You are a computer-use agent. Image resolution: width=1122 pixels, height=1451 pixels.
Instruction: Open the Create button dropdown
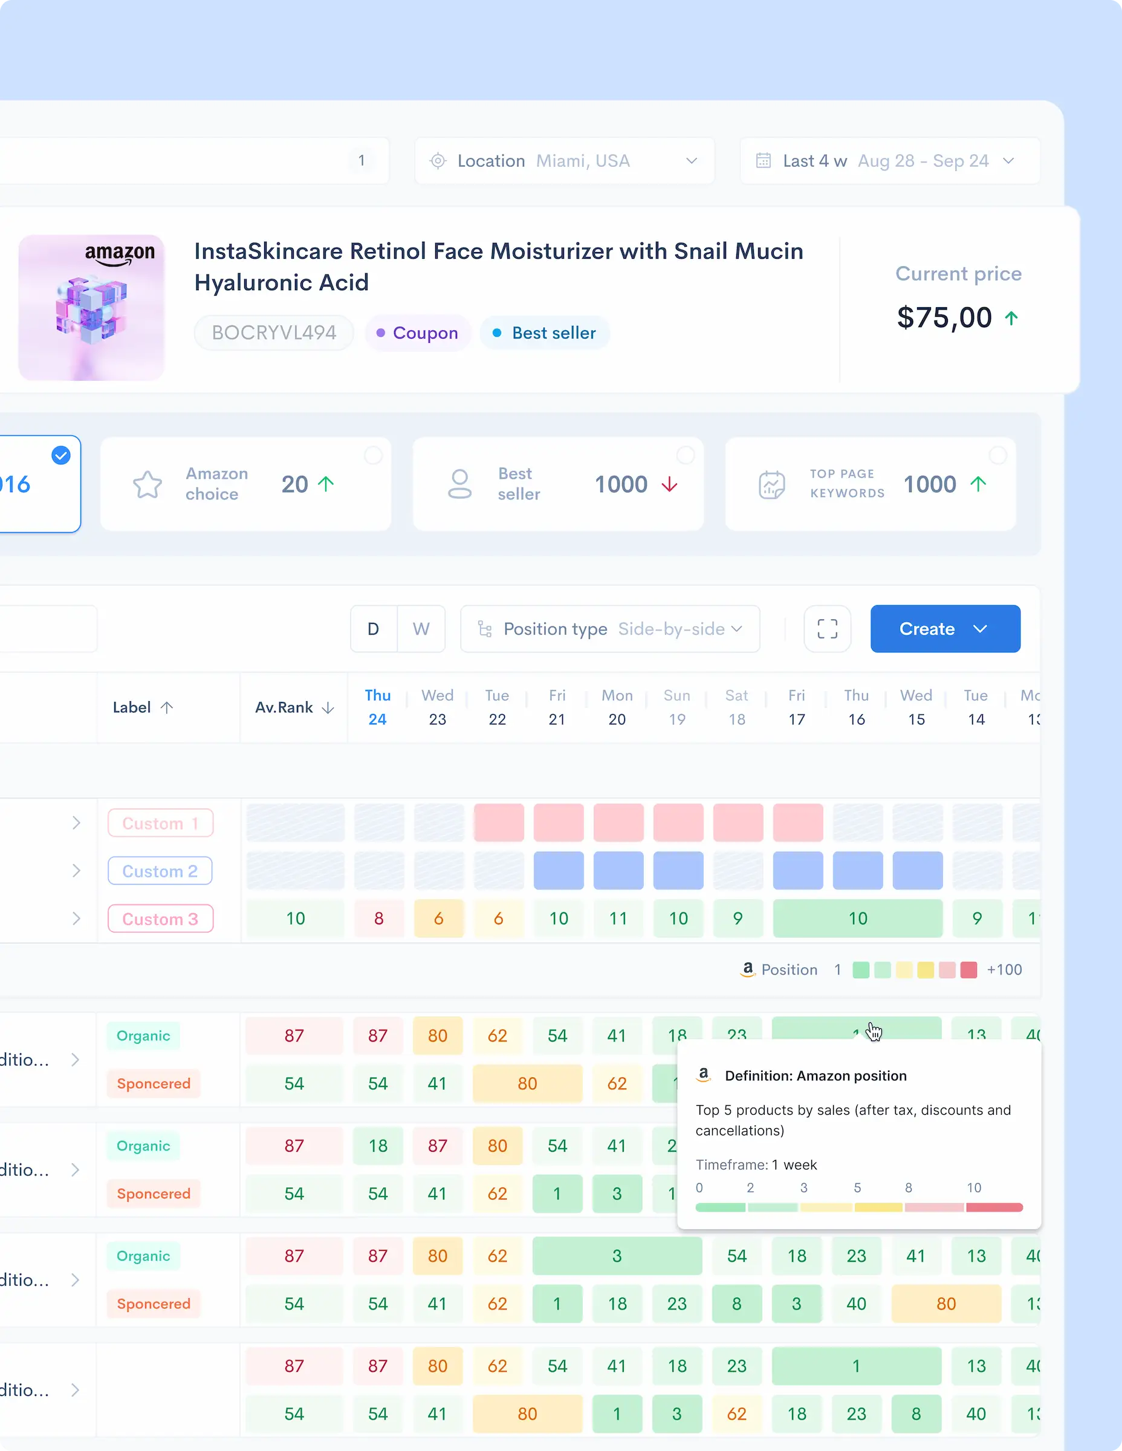945,629
